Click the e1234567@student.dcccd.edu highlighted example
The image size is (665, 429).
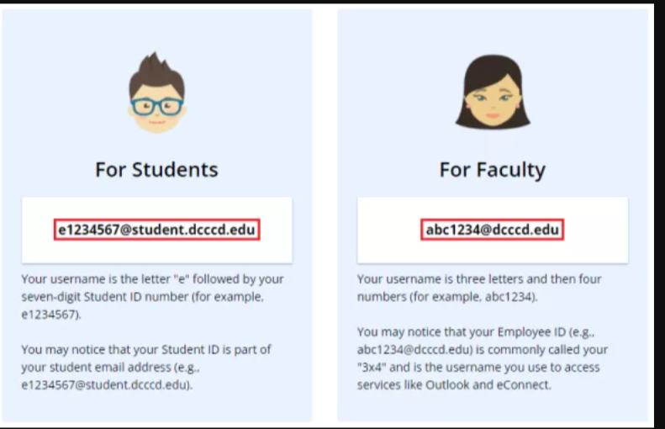[x=157, y=230]
